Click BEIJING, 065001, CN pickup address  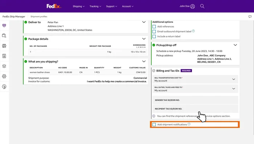(209, 62)
